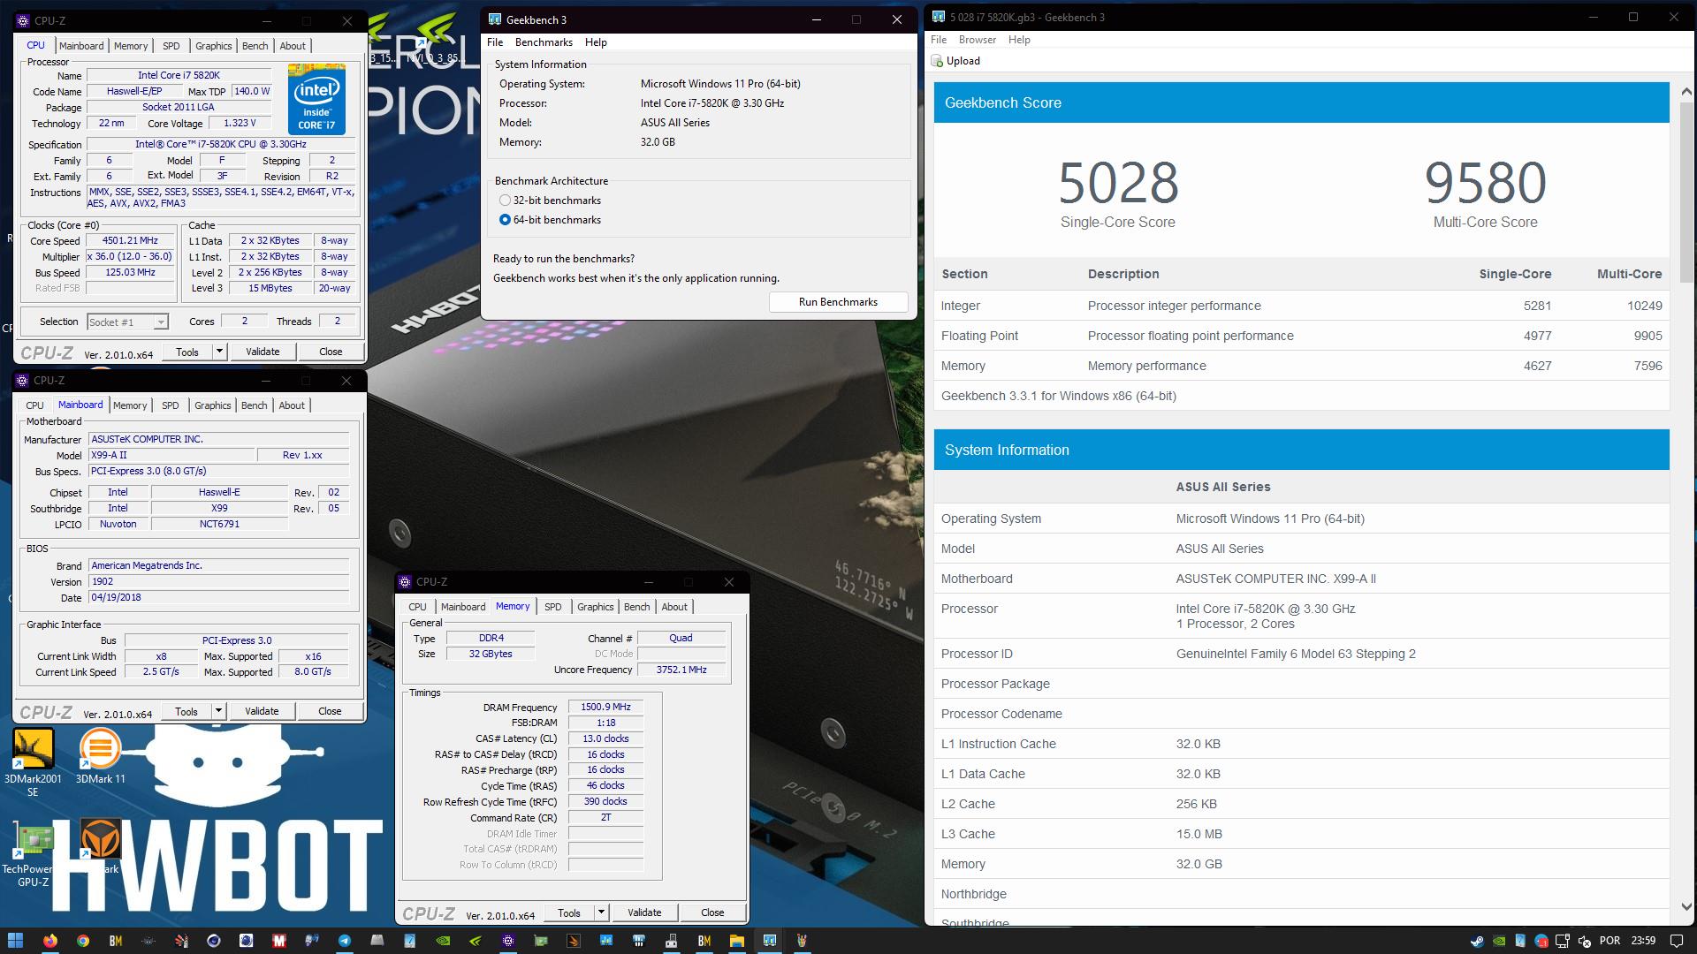Click the Integer section row in results
The width and height of the screenshot is (1697, 954).
pos(1302,306)
